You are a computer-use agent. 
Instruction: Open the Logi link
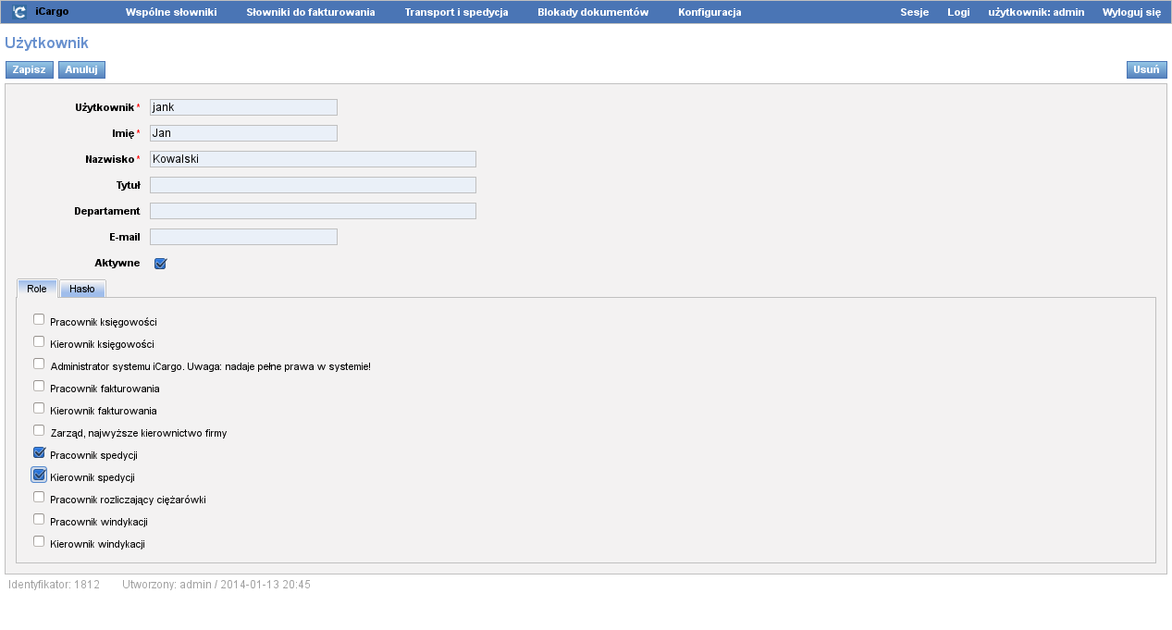(958, 12)
